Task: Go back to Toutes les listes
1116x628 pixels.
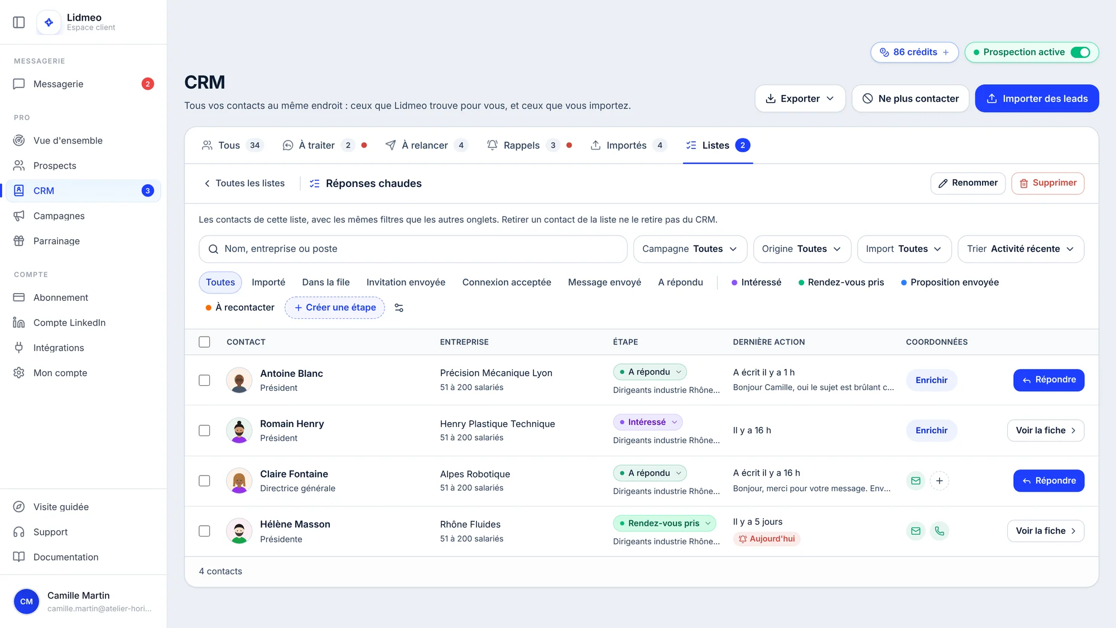Action: pyautogui.click(x=244, y=184)
